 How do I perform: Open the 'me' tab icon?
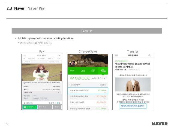click(x=72, y=71)
